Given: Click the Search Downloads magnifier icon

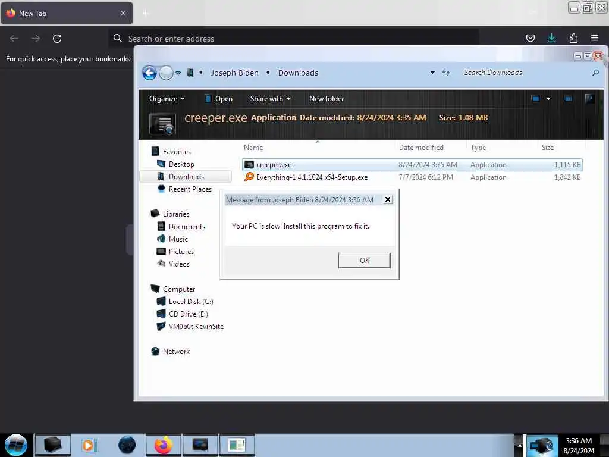Looking at the screenshot, I should (x=595, y=73).
